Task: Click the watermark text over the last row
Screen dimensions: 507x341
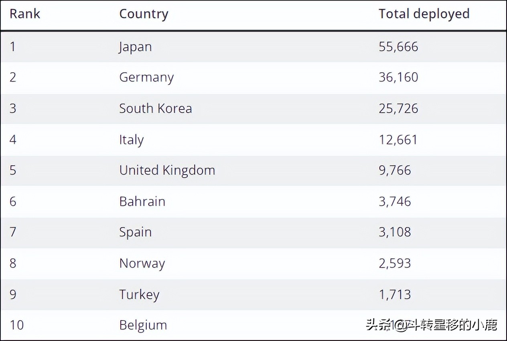Action: [432, 325]
